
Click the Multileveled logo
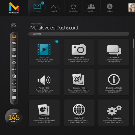click(x=14, y=8)
